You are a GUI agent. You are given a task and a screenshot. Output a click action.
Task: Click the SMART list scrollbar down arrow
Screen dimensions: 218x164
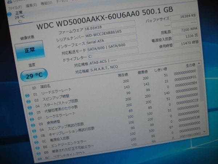pos(204,131)
